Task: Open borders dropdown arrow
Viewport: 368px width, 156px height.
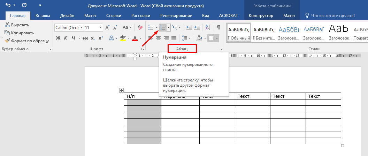Action: (217, 38)
